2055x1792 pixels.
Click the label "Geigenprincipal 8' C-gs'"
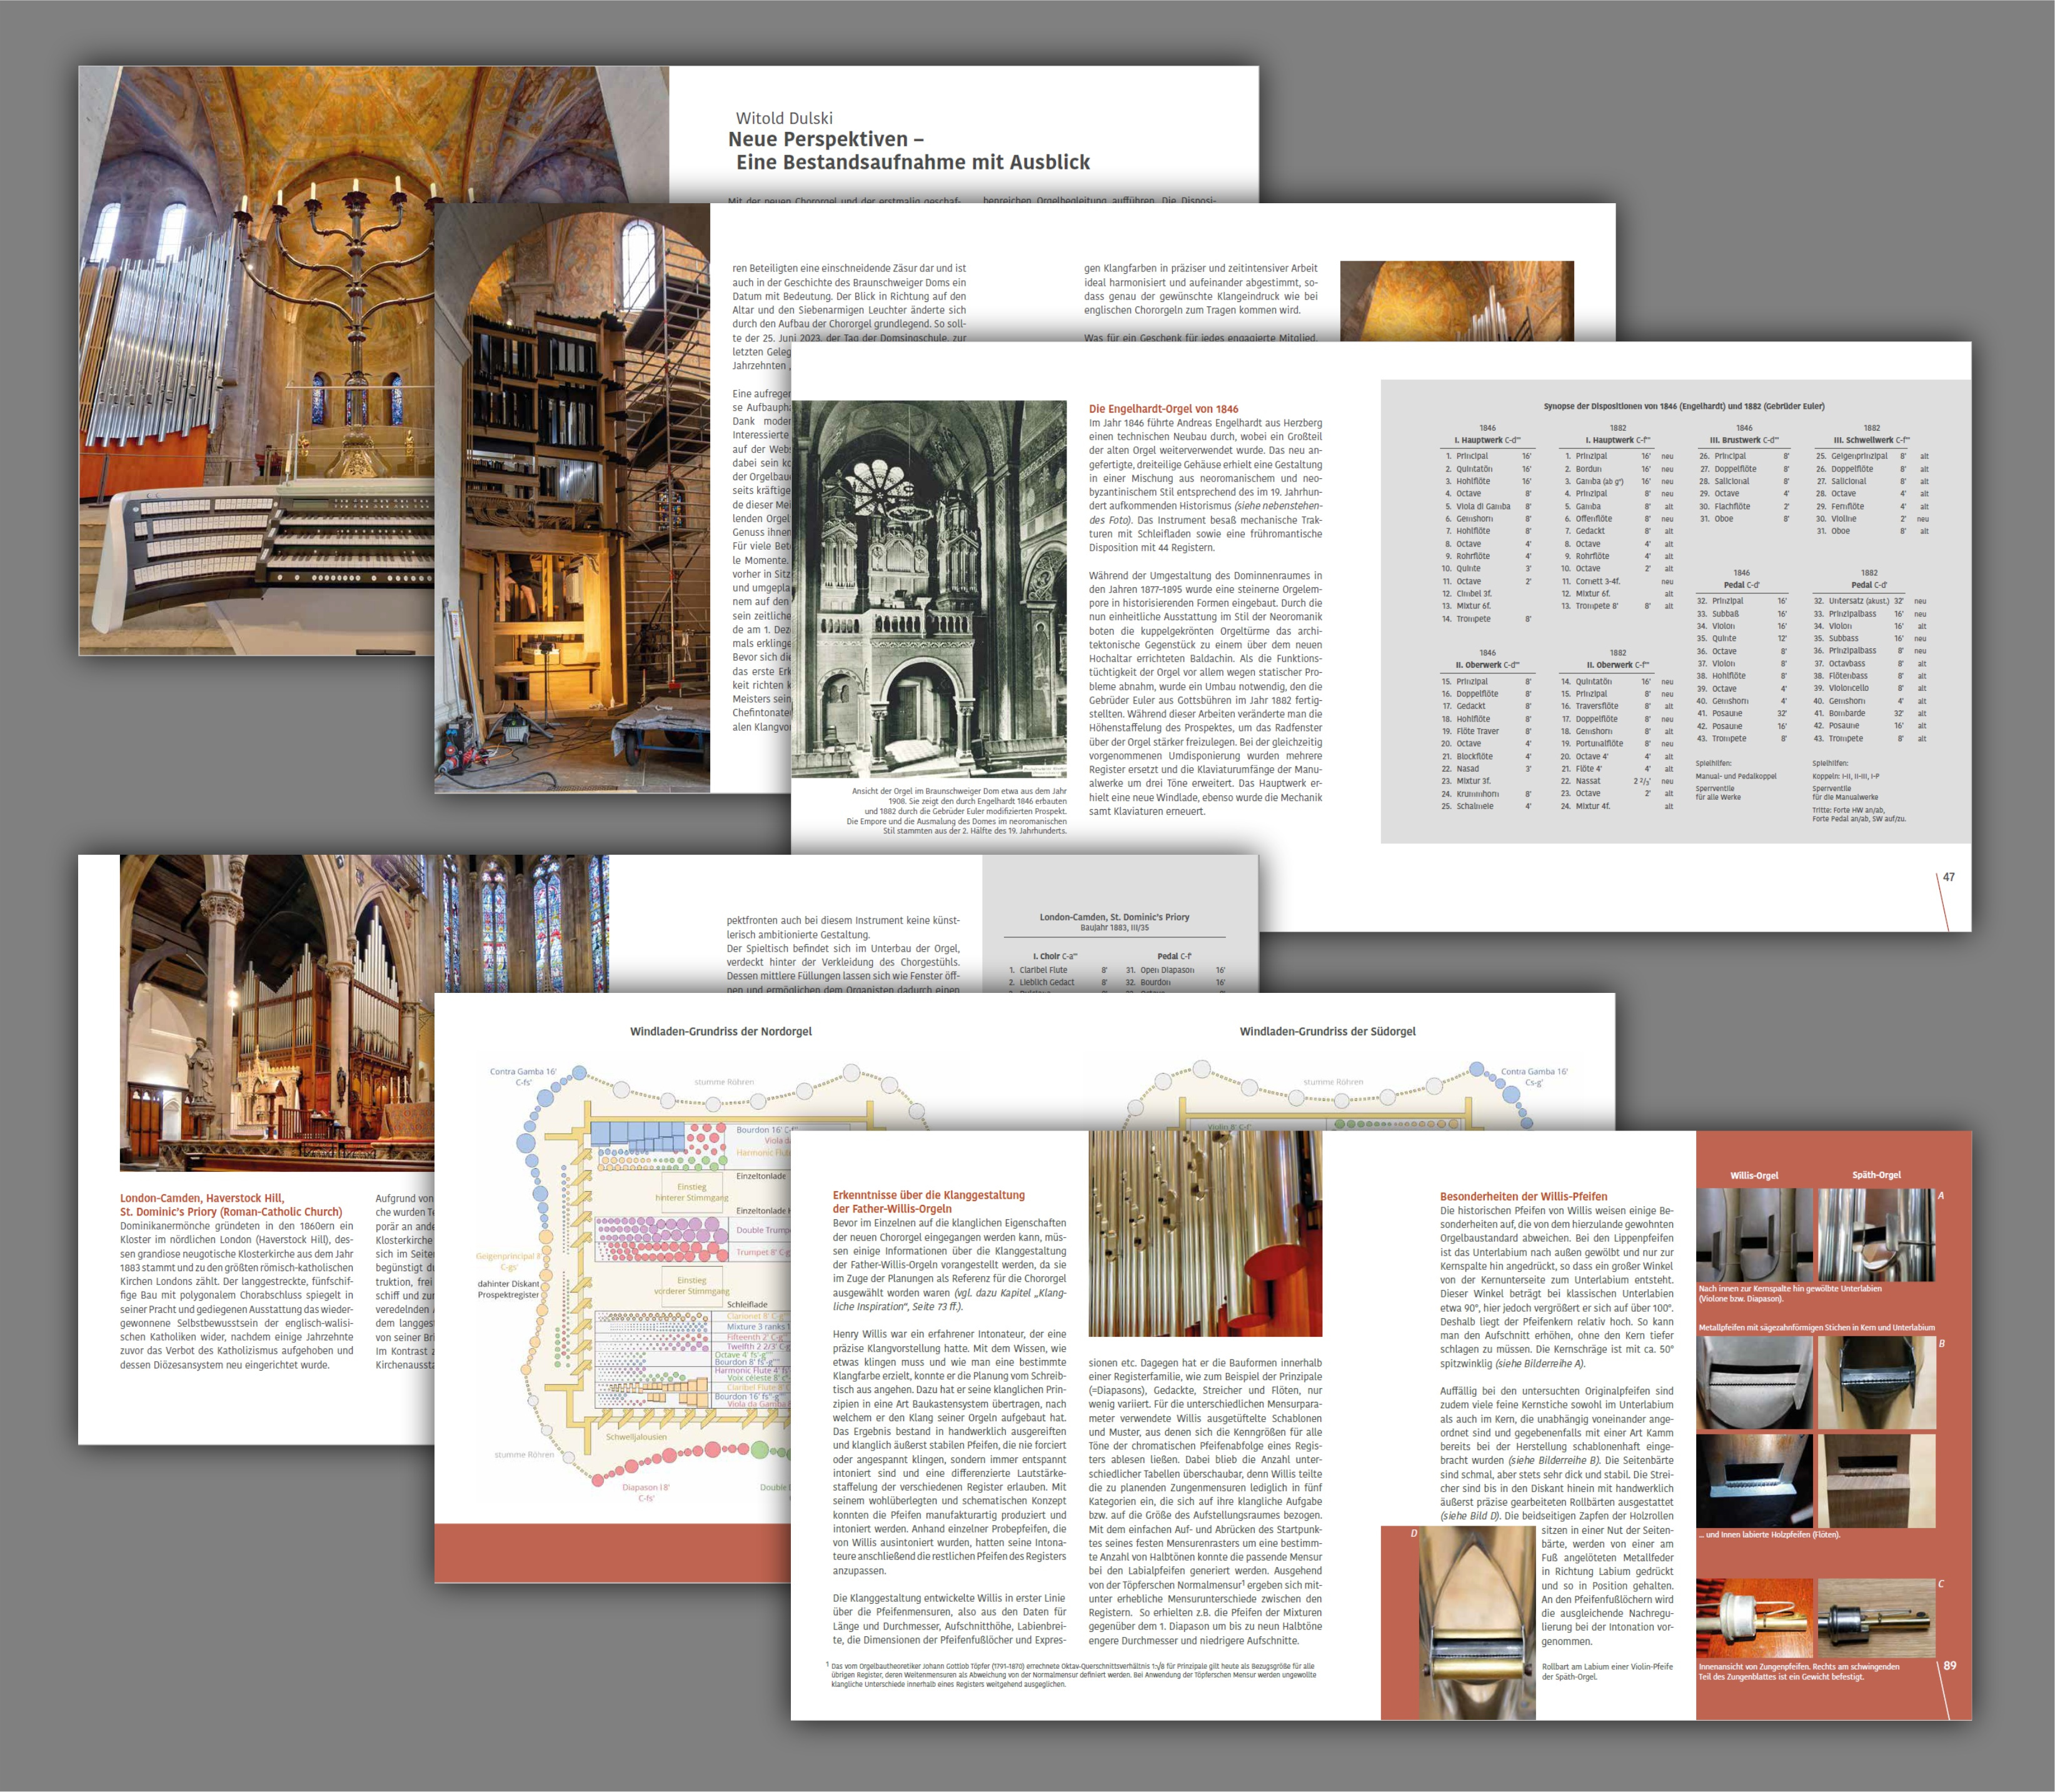tap(508, 1261)
